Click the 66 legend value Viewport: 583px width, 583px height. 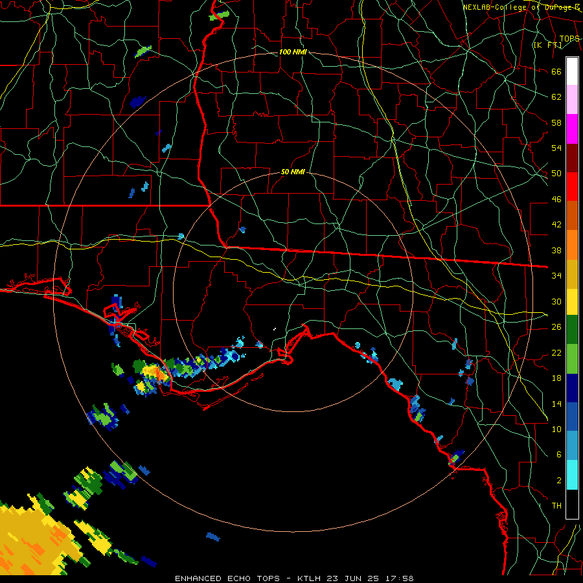556,71
